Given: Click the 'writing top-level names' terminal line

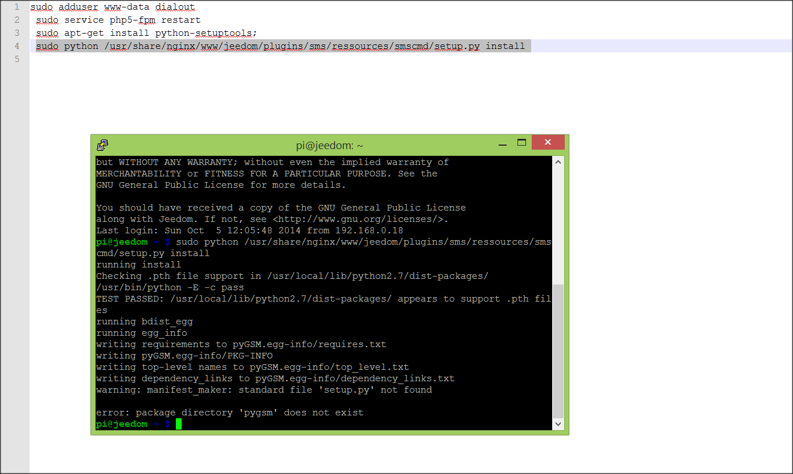Looking at the screenshot, I should [x=252, y=367].
